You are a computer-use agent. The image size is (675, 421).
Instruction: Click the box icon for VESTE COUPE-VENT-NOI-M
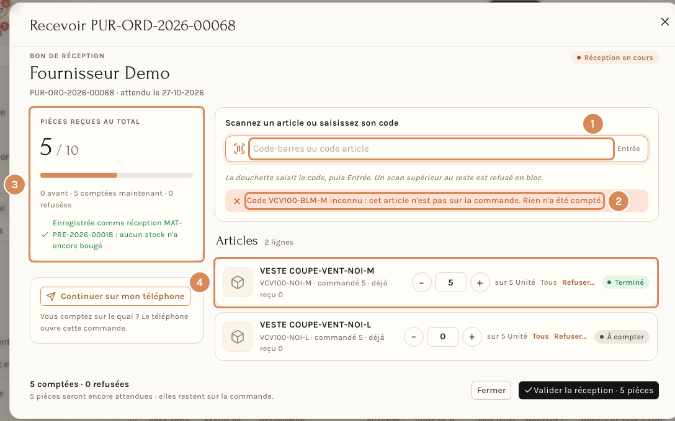(x=238, y=282)
